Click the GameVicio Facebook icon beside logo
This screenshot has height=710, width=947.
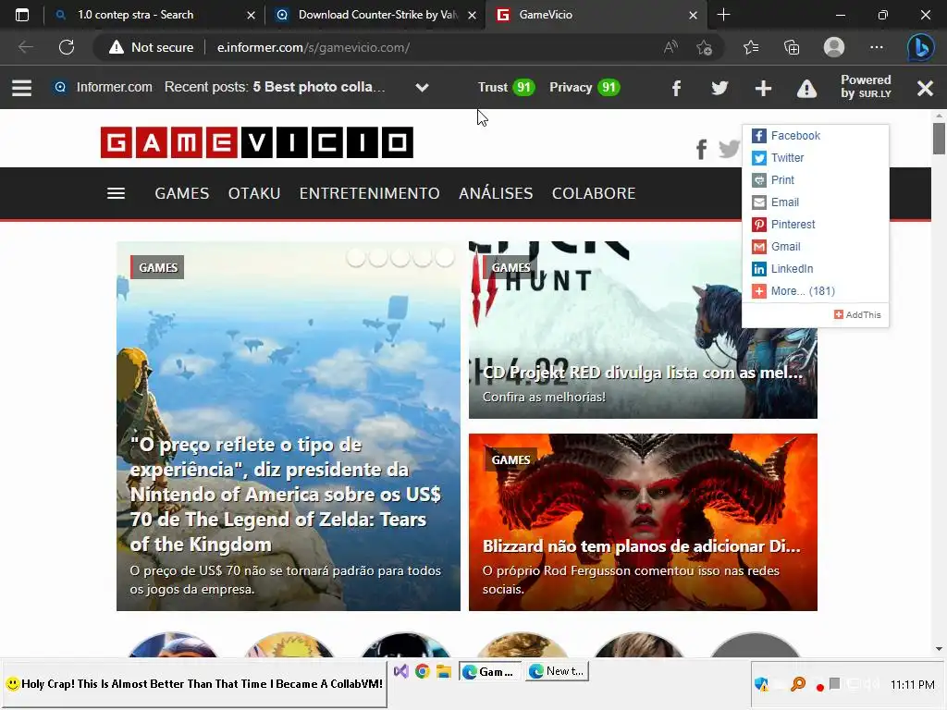pos(701,149)
